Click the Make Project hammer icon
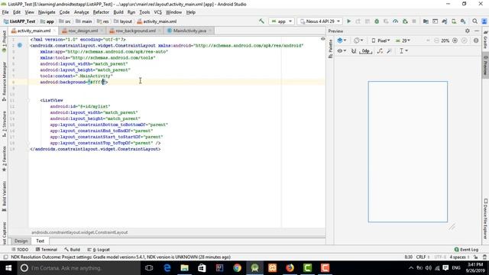489x275 pixels. click(x=261, y=21)
